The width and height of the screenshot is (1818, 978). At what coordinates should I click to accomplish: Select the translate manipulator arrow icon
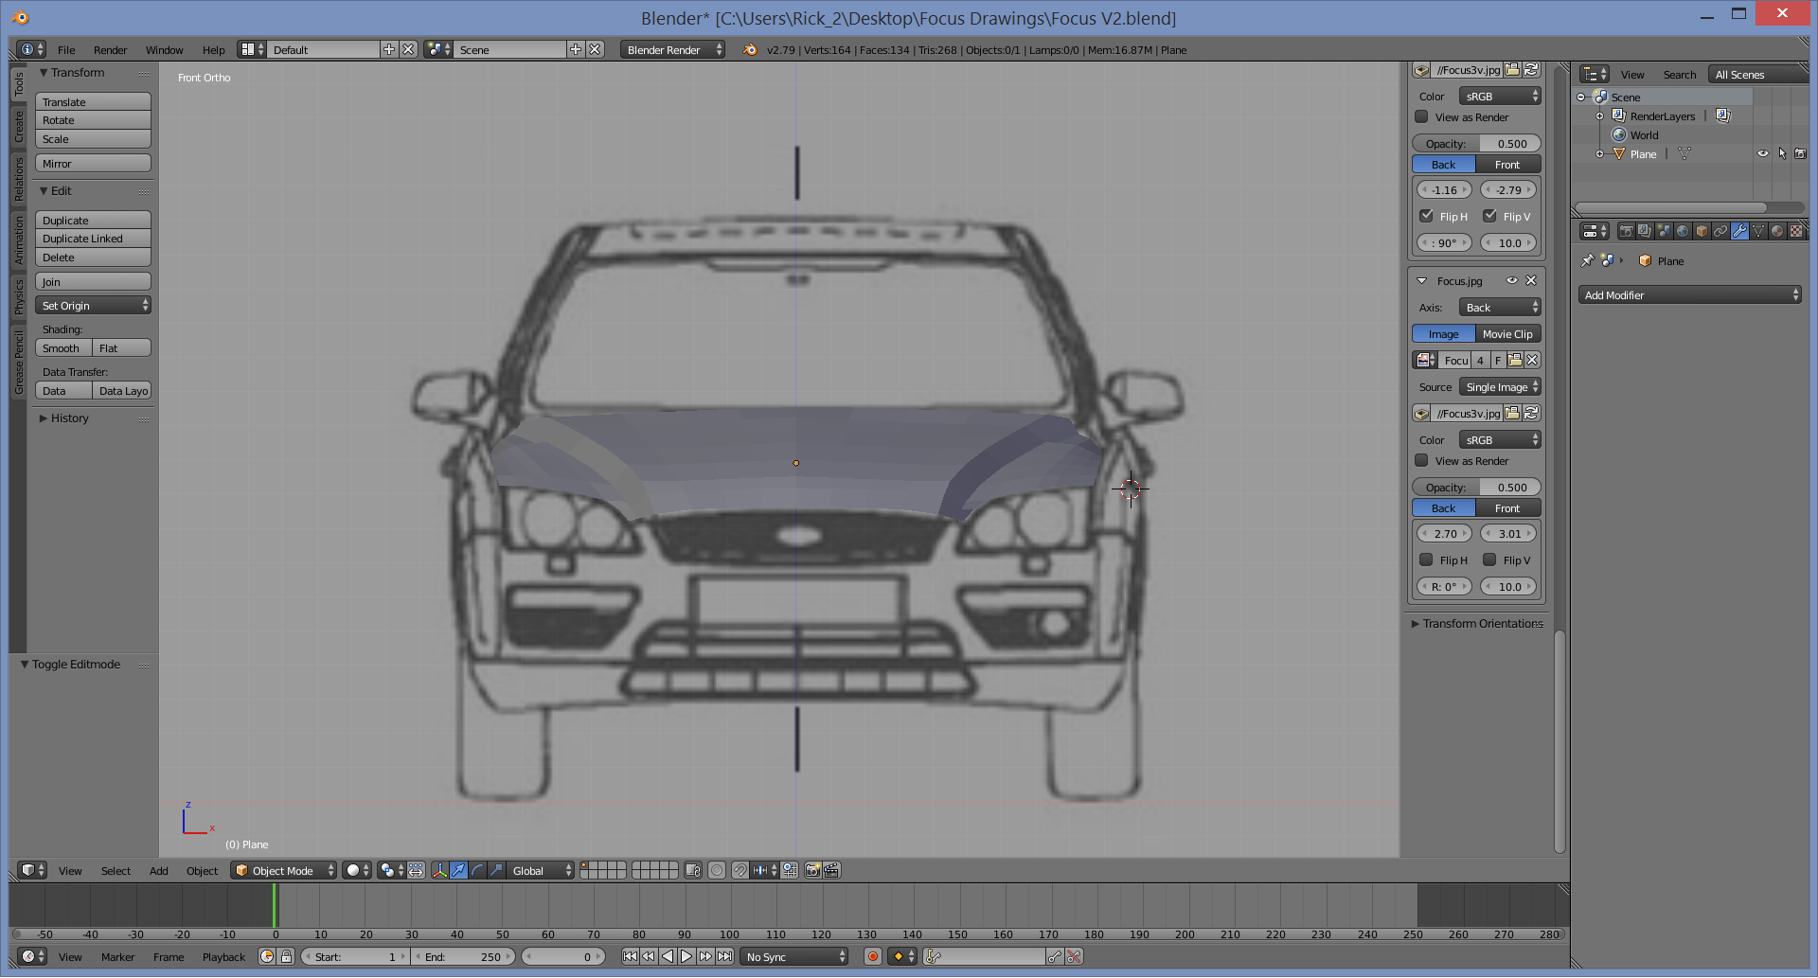tap(458, 870)
